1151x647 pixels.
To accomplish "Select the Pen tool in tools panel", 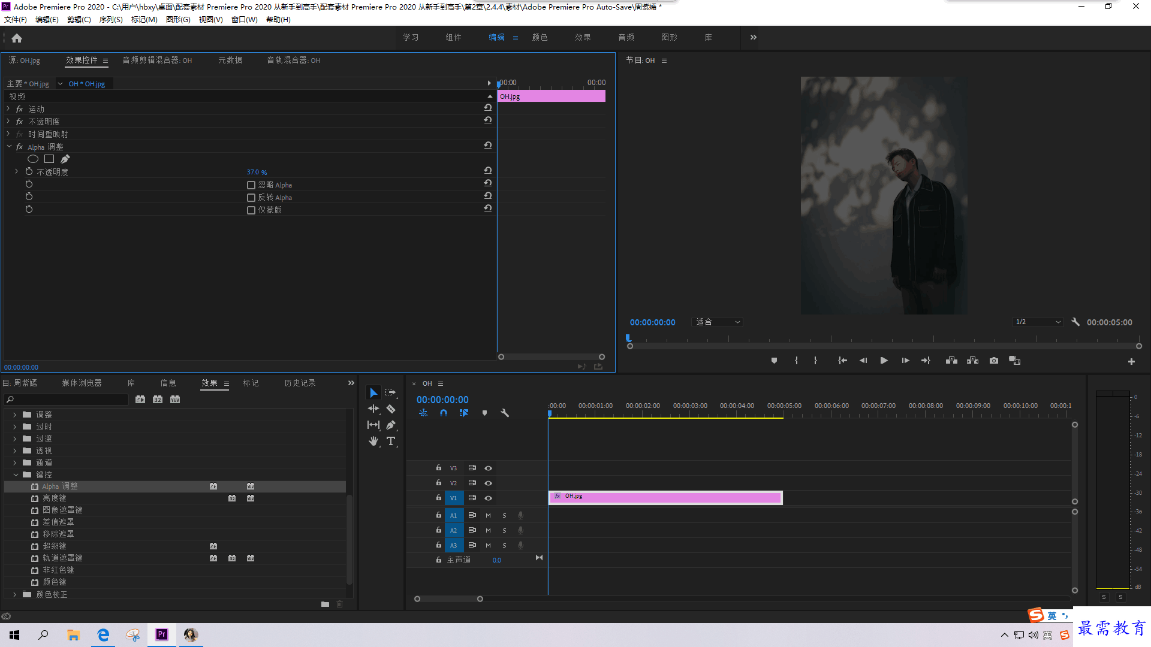I will (391, 425).
